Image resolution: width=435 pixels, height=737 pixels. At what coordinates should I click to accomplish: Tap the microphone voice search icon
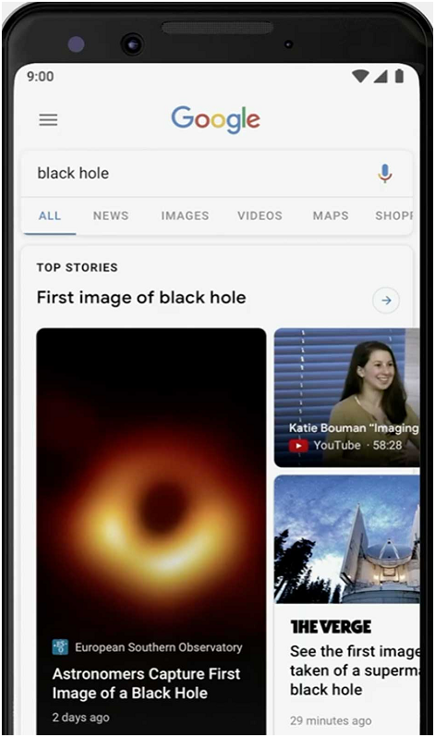coord(385,174)
